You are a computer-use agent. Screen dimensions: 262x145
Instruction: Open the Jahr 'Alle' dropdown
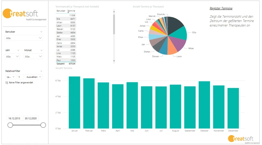[x=12, y=57]
